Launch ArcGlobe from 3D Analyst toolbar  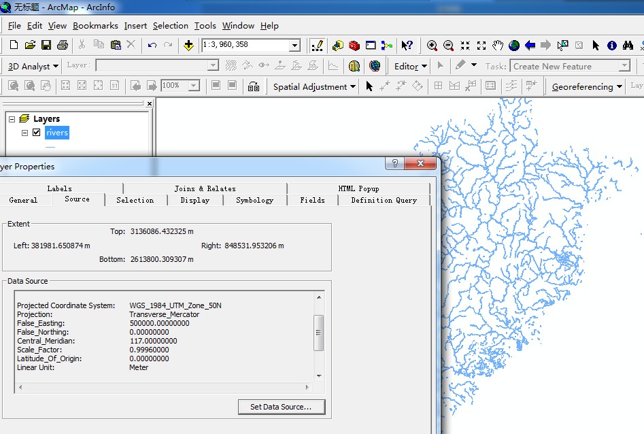point(375,66)
